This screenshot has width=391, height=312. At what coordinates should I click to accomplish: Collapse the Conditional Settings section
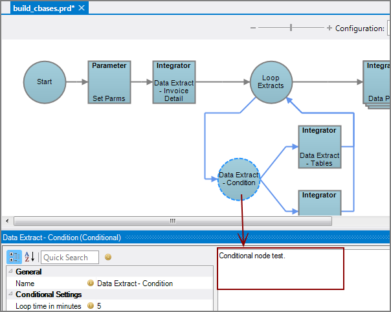click(x=10, y=295)
